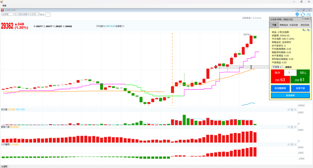Zoom out with the magnifier minus icon

click(308, 30)
